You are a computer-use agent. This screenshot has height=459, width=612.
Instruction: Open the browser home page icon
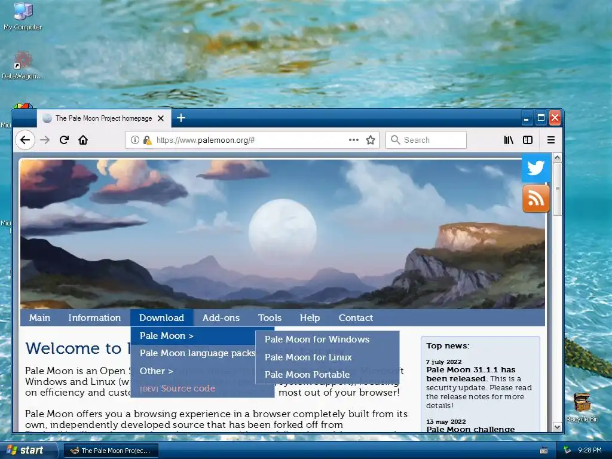coord(83,140)
